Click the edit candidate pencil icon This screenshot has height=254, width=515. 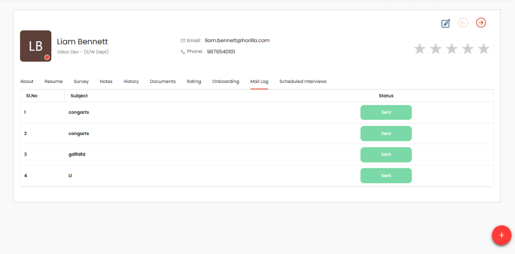tap(446, 23)
